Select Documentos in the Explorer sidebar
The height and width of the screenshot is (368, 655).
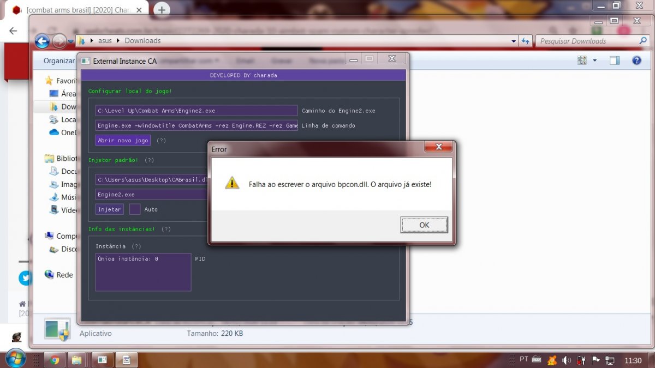pyautogui.click(x=63, y=172)
